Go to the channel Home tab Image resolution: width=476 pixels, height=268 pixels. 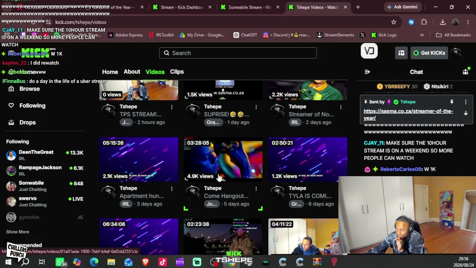[110, 72]
